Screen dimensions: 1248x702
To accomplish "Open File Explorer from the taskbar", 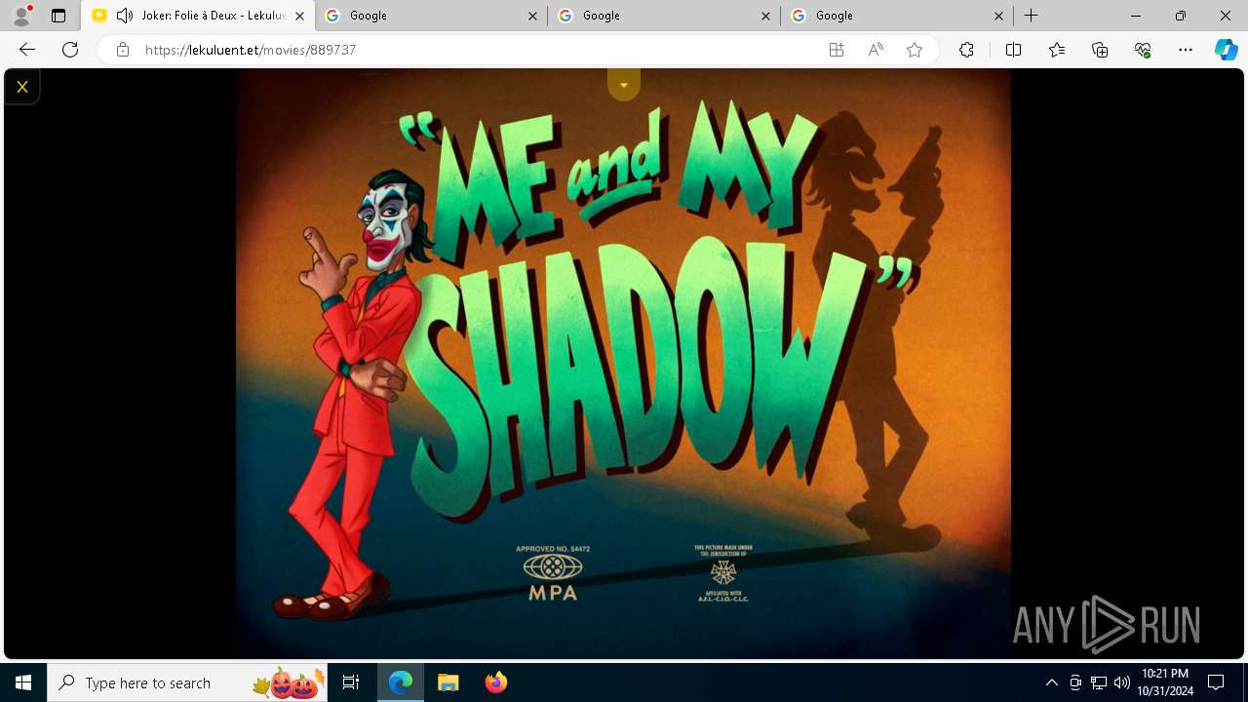I will pos(448,682).
